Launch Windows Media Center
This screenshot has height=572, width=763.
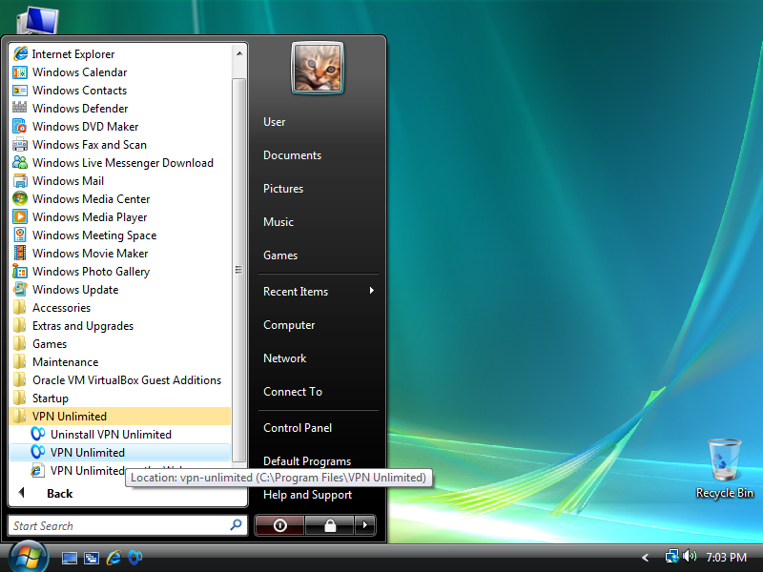pos(120,199)
